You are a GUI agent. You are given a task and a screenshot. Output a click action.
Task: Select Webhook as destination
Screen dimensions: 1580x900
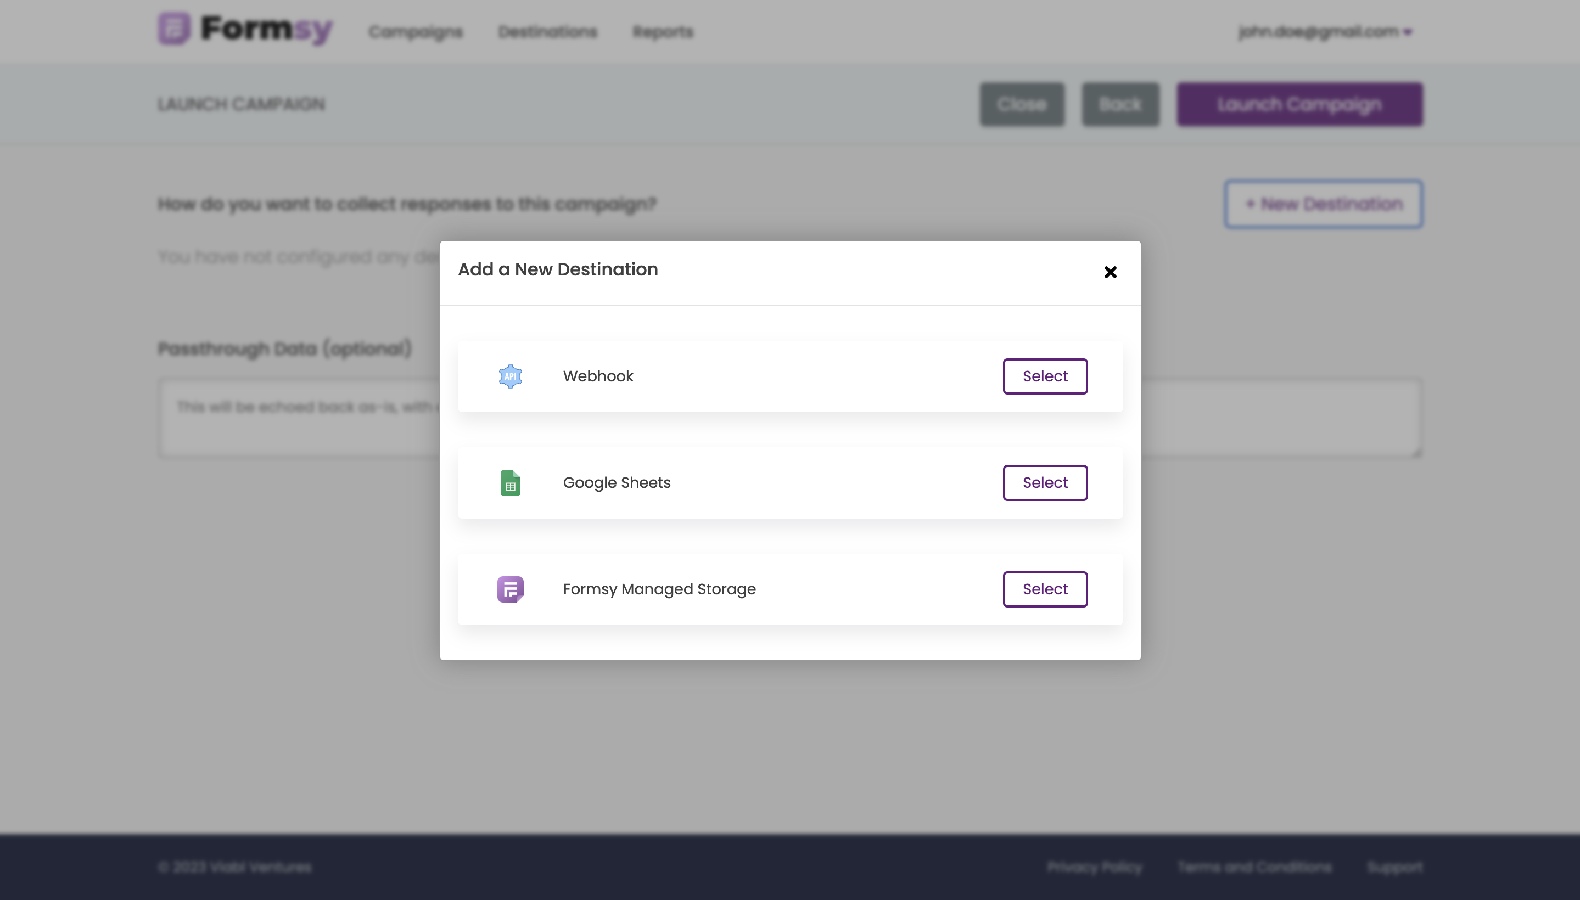(x=1045, y=376)
